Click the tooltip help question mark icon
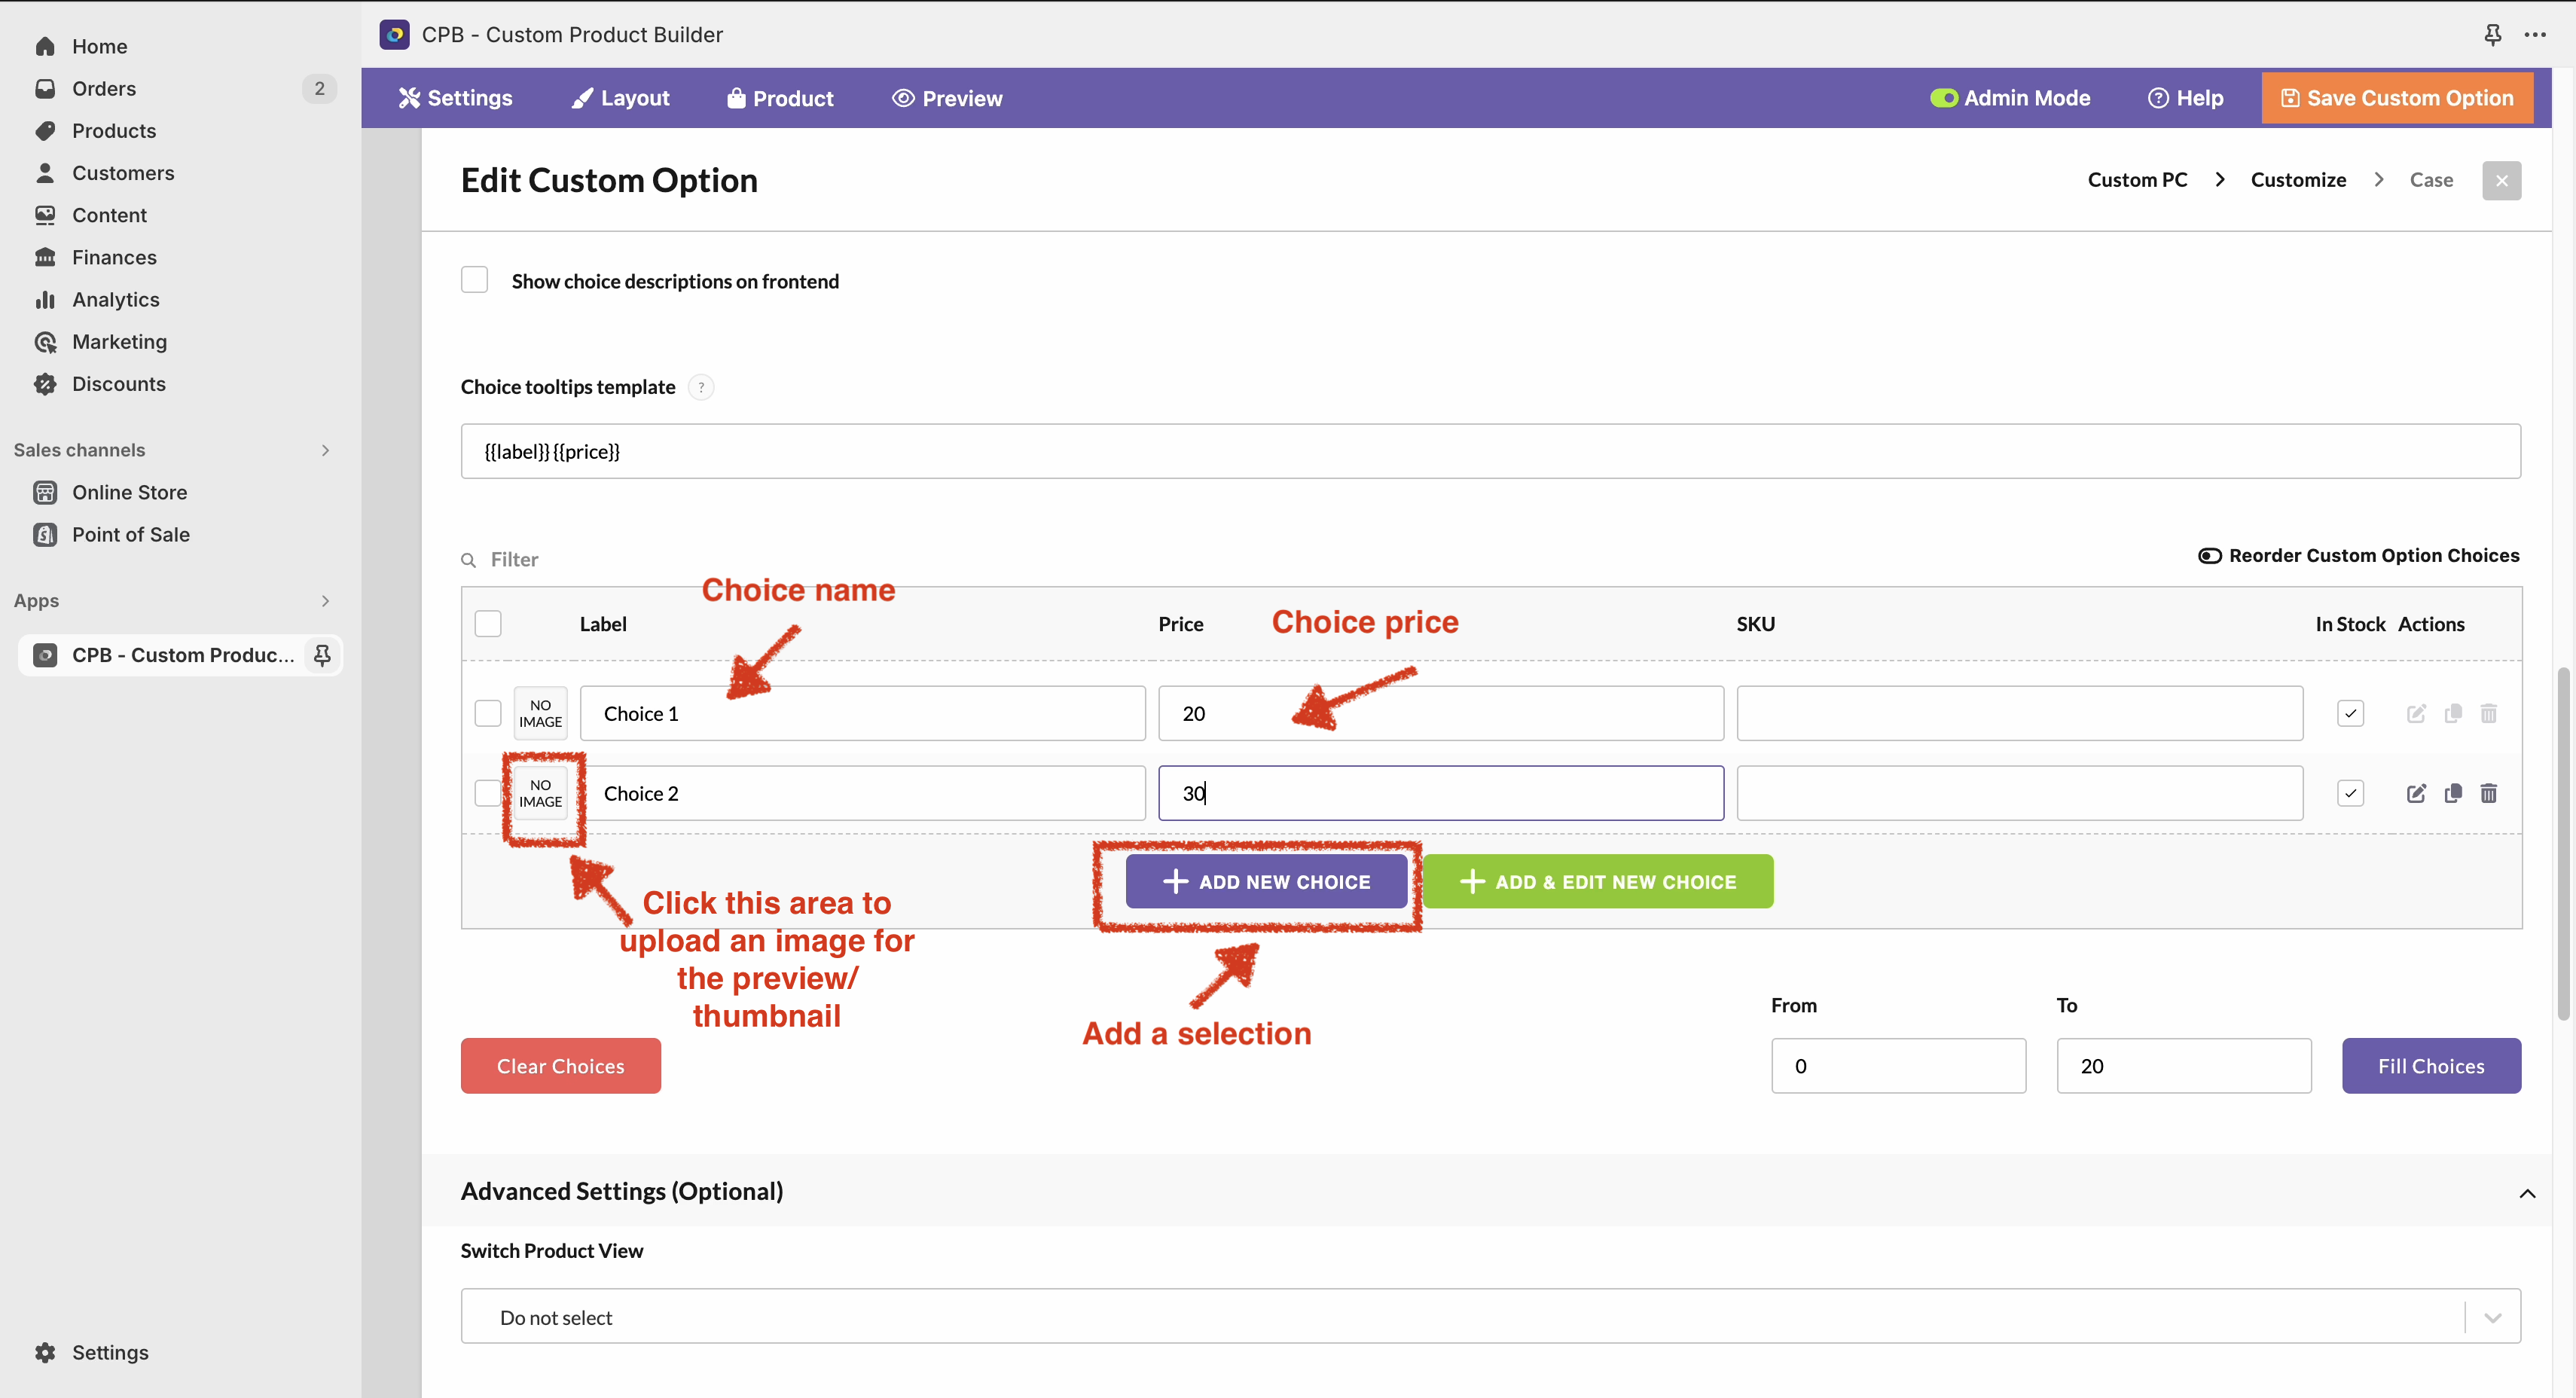 [701, 387]
